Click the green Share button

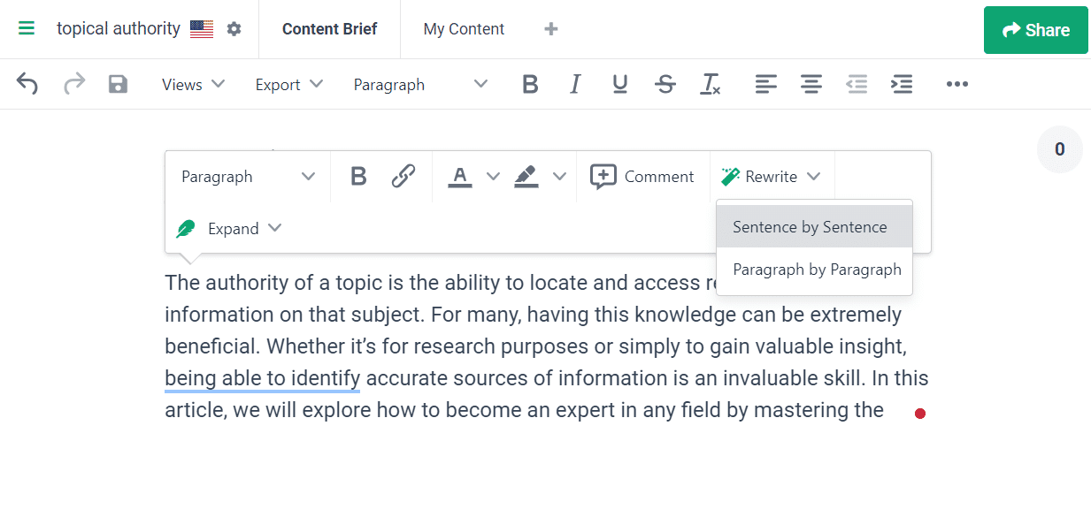pyautogui.click(x=1036, y=30)
